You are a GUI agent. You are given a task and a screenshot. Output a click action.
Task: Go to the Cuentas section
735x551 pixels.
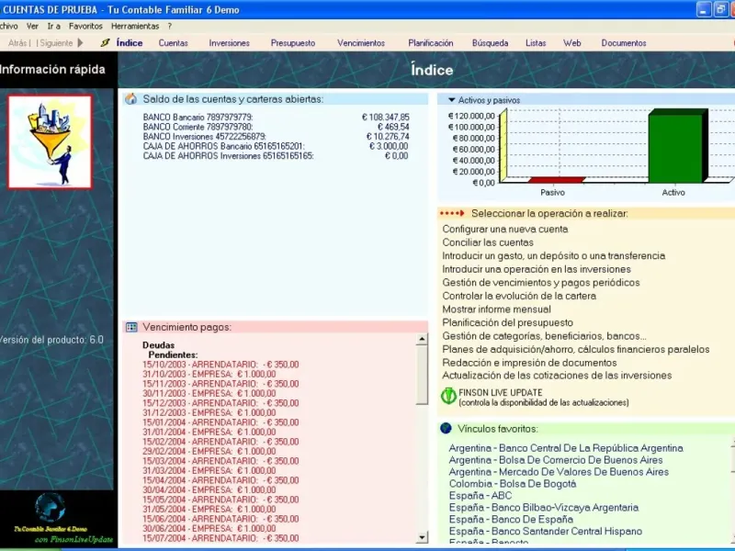click(x=173, y=43)
